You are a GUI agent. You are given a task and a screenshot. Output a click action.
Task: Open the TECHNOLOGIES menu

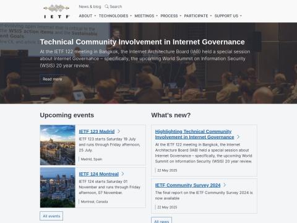(113, 16)
